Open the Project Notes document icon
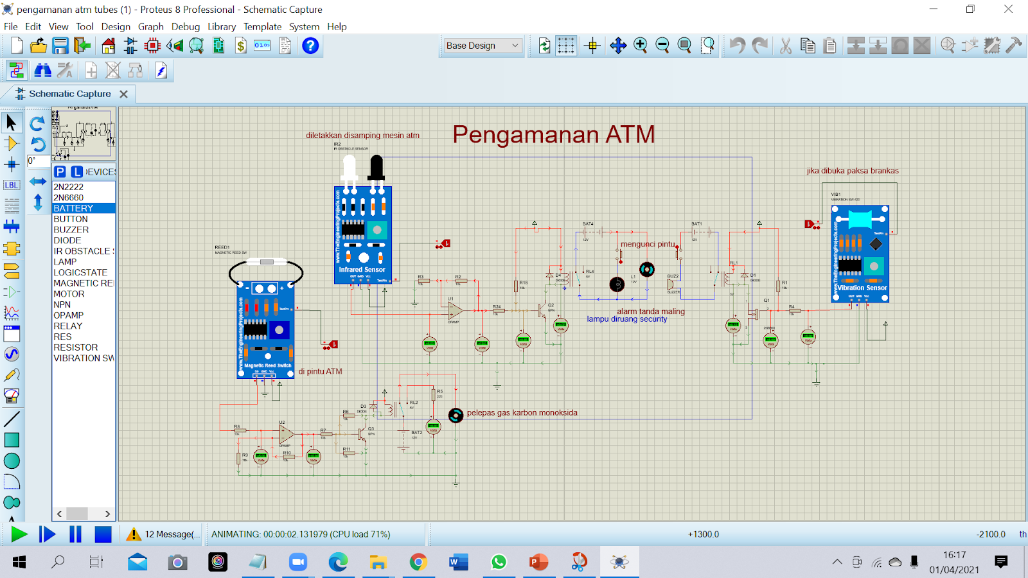 point(285,46)
